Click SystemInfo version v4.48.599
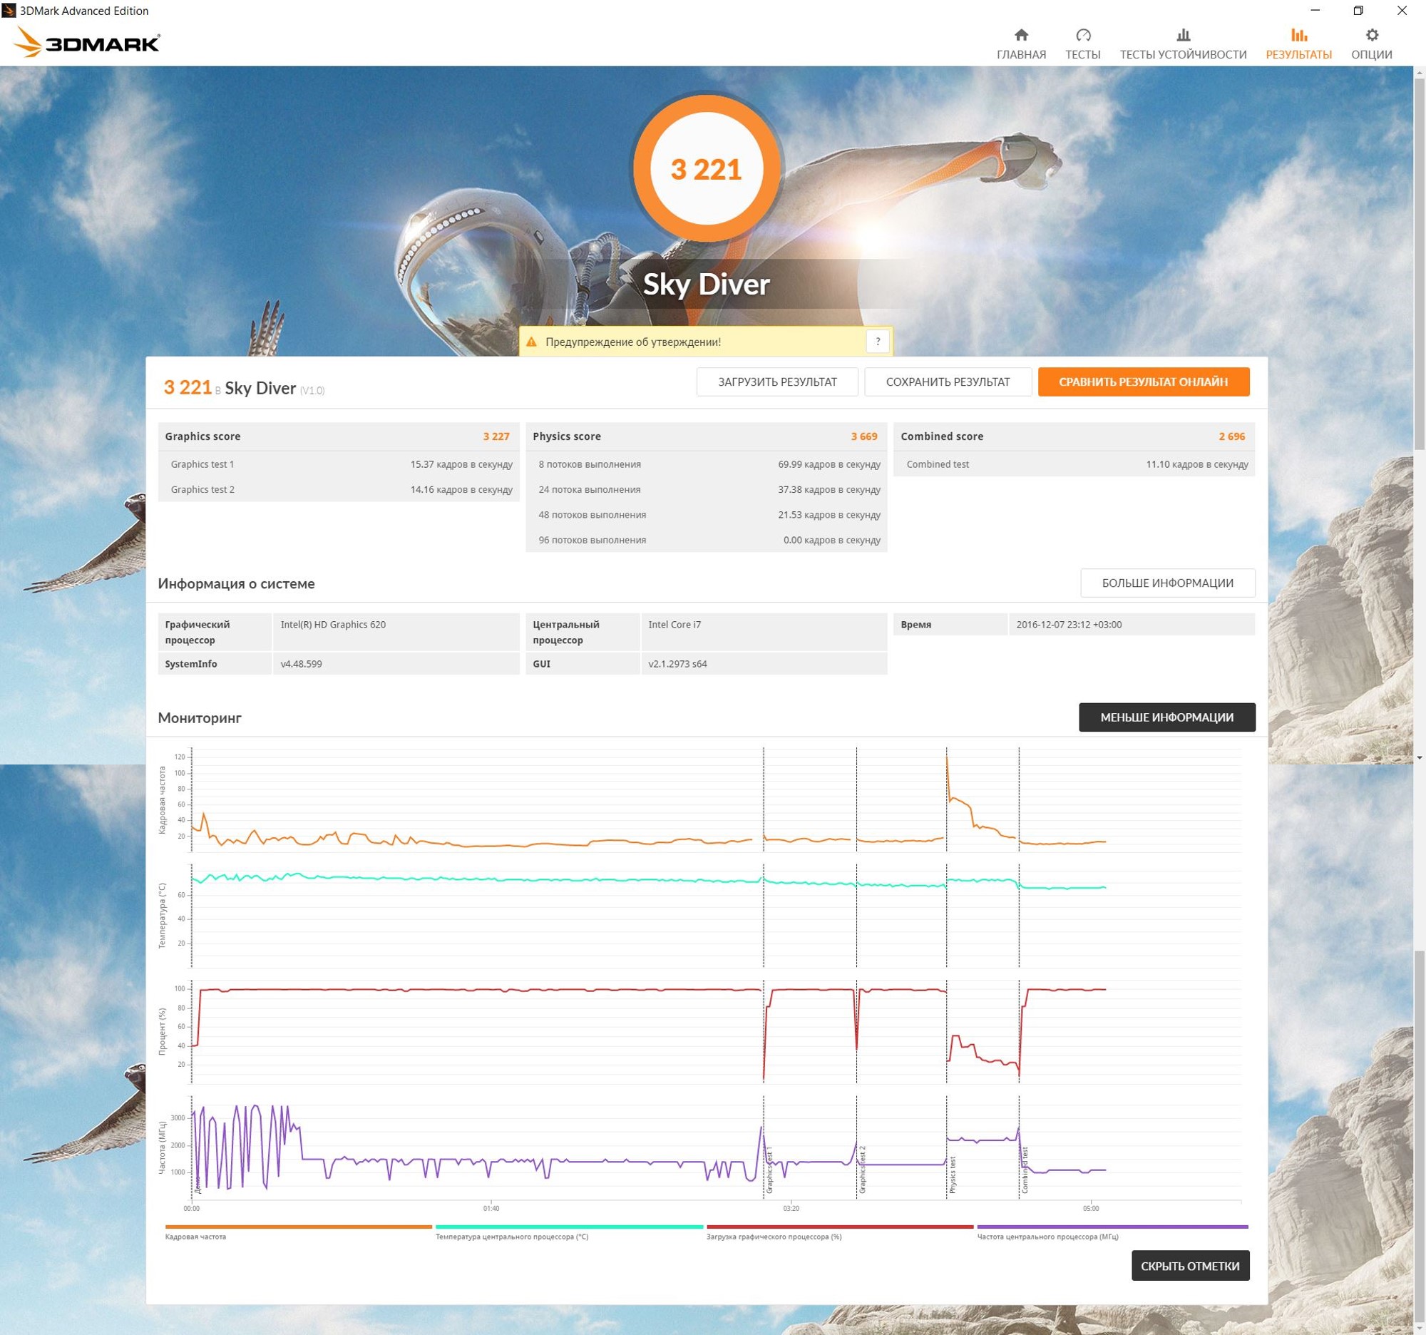The height and width of the screenshot is (1335, 1426). [302, 663]
